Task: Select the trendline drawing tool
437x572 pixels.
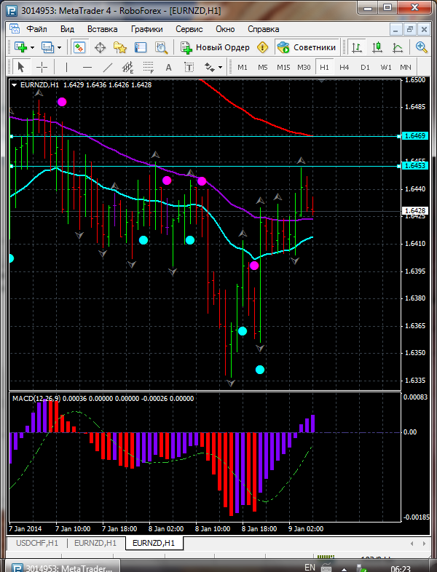Action: coord(107,67)
